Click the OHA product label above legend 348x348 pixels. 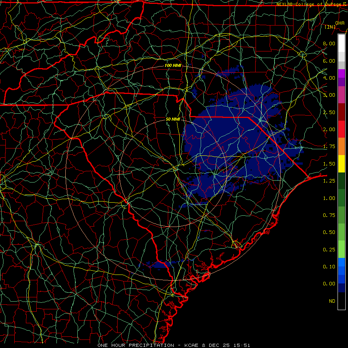click(339, 23)
